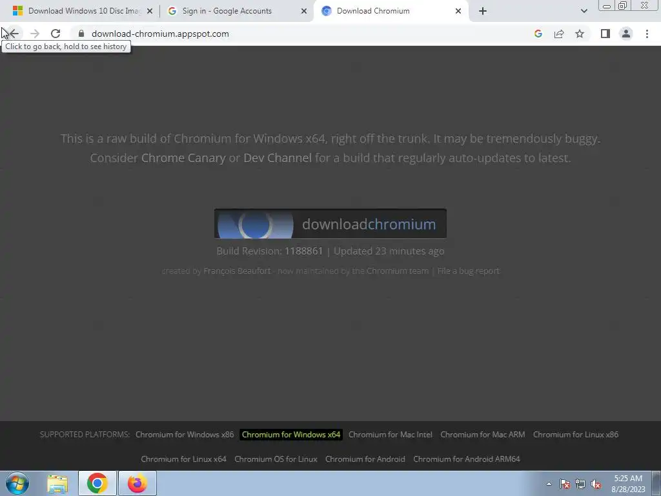Click Show desktop strip at taskbar end
Viewport: 661px width, 496px height.
tap(656, 484)
